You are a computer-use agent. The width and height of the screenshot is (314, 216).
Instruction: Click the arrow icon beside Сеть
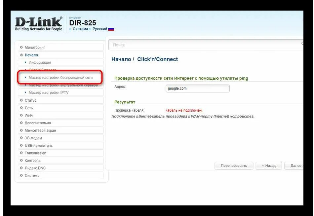[x=21, y=108]
